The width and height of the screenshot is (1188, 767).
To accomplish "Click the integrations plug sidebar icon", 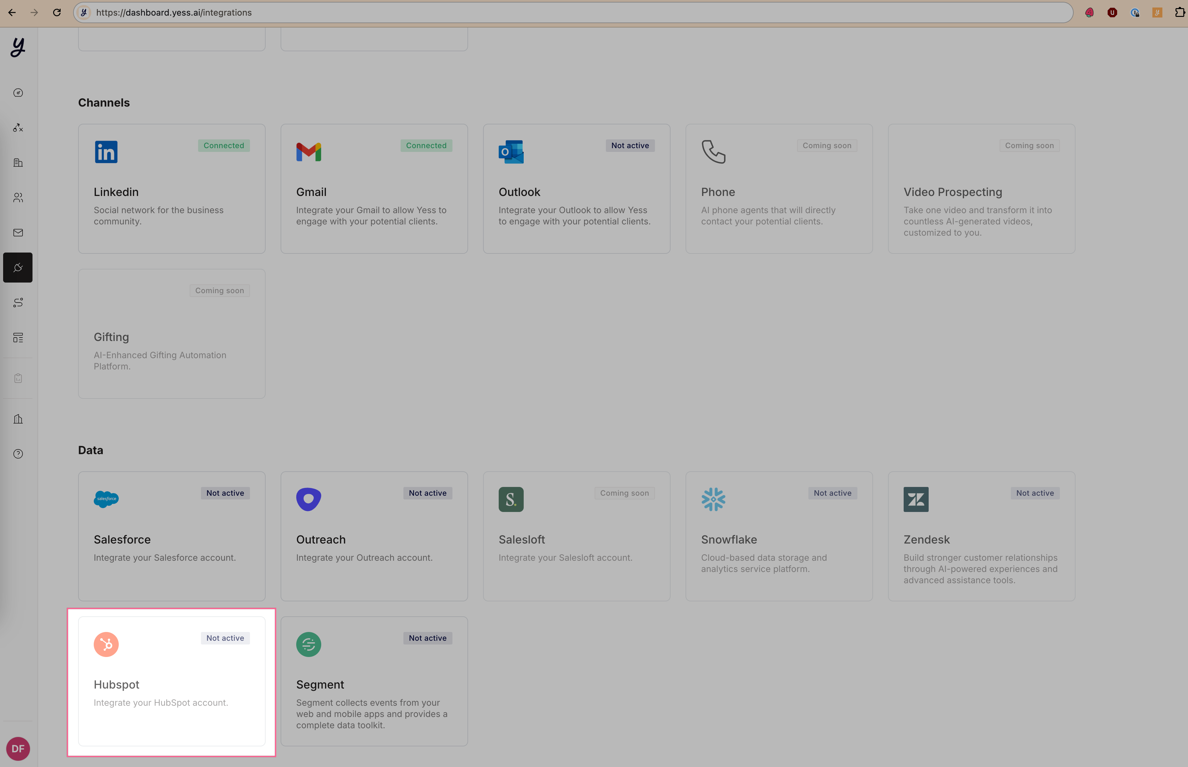I will click(18, 268).
